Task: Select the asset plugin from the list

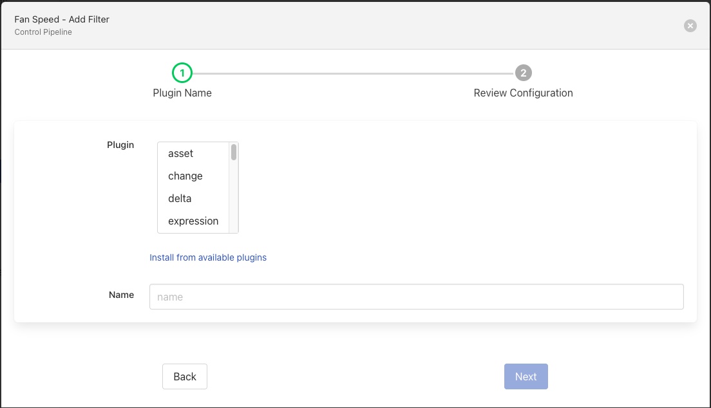Action: click(180, 153)
